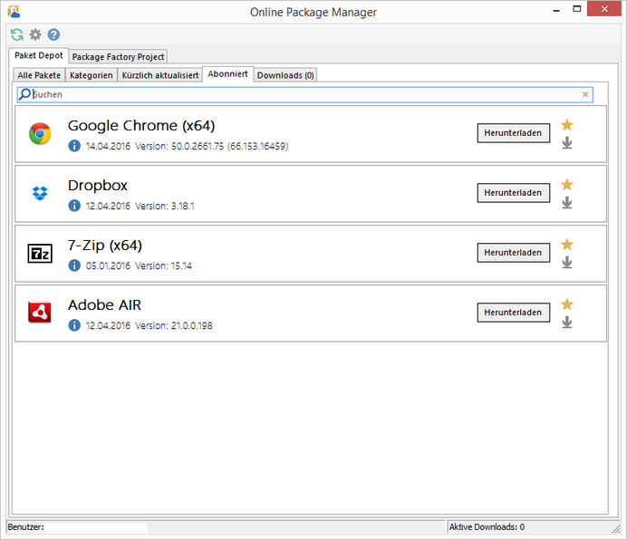Click the download arrow icon for Adobe AIR
Viewport: 627px width, 540px height.
point(567,323)
